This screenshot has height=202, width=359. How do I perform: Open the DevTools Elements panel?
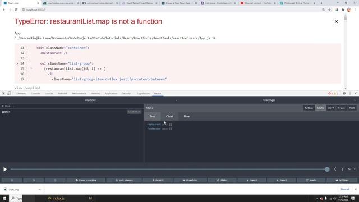pos(21,94)
